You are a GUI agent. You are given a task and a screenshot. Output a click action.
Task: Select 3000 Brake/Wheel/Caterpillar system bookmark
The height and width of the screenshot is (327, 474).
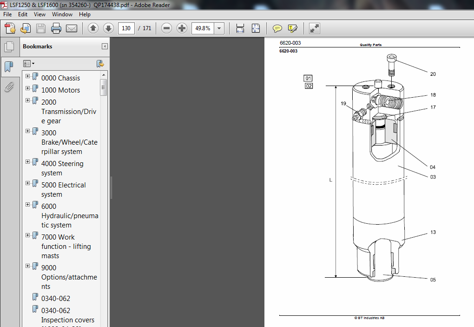click(69, 142)
